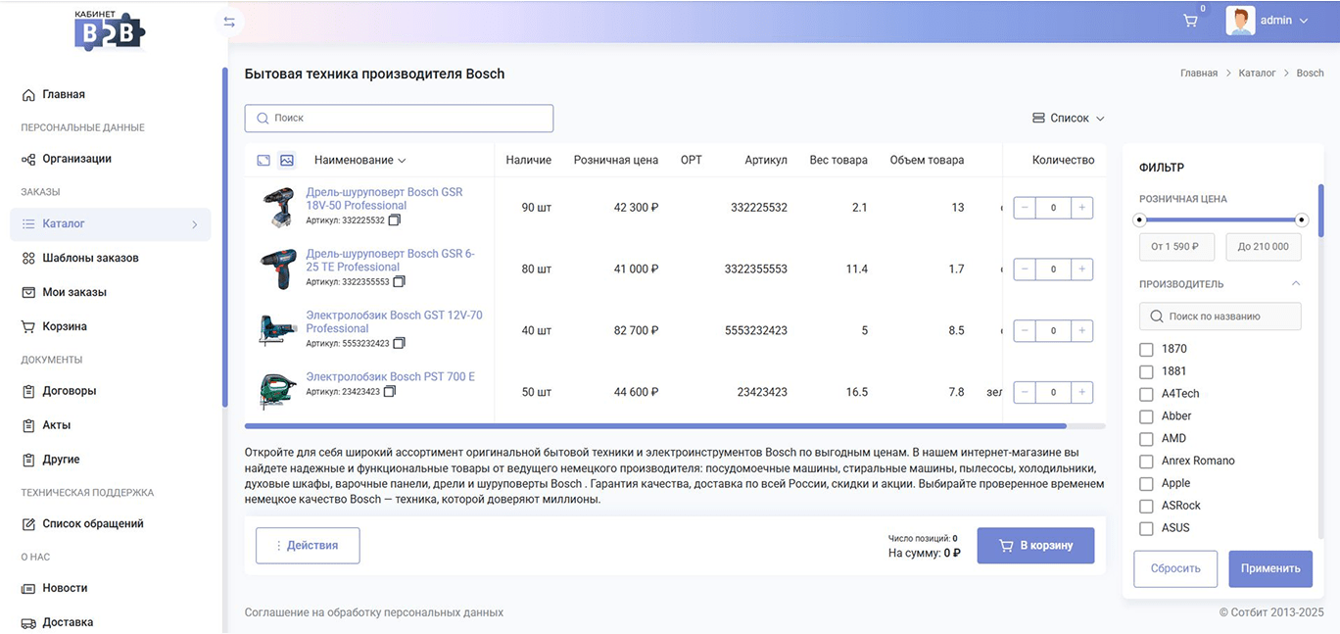Open Дрель-шуруповерт Bosch GSR 18V-50 Professional link
The width and height of the screenshot is (1340, 634).
tap(384, 199)
